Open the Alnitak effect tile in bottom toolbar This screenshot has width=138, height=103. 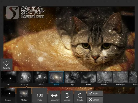tap(24, 95)
